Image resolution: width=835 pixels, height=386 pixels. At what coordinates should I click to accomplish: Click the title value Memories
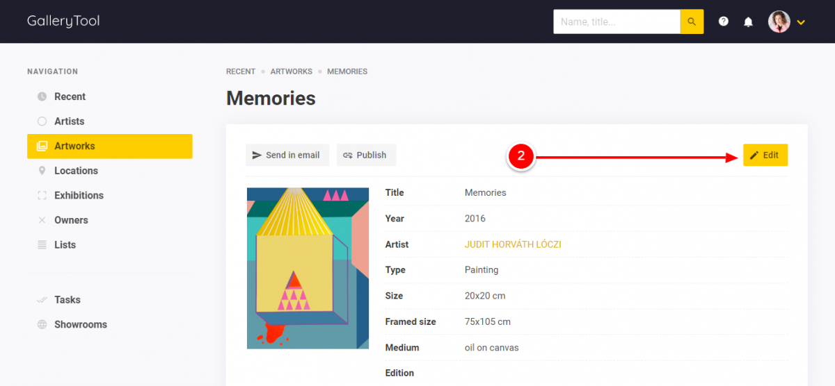click(x=486, y=192)
